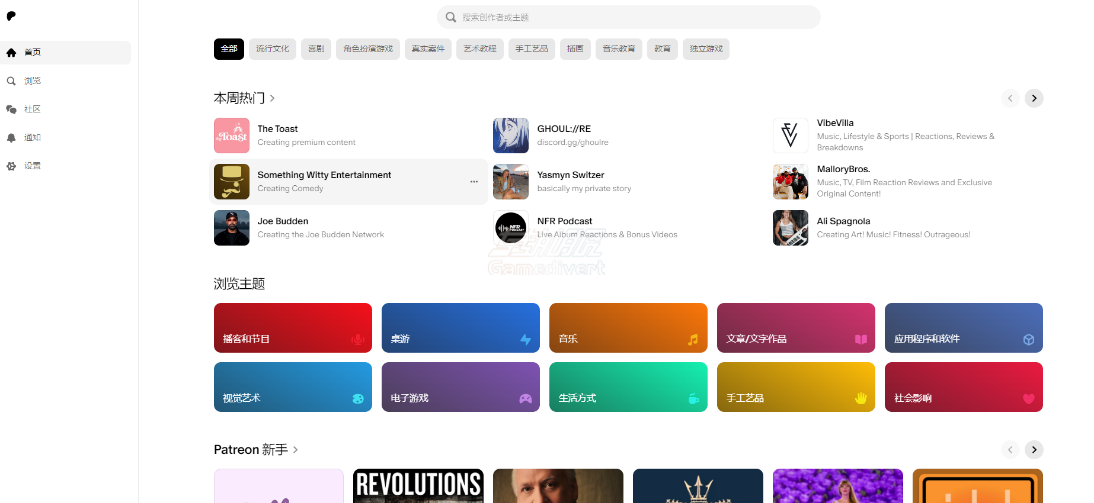The height and width of the screenshot is (503, 1094).
Task: Open the 通知 bell icon in sidebar
Action: click(11, 138)
